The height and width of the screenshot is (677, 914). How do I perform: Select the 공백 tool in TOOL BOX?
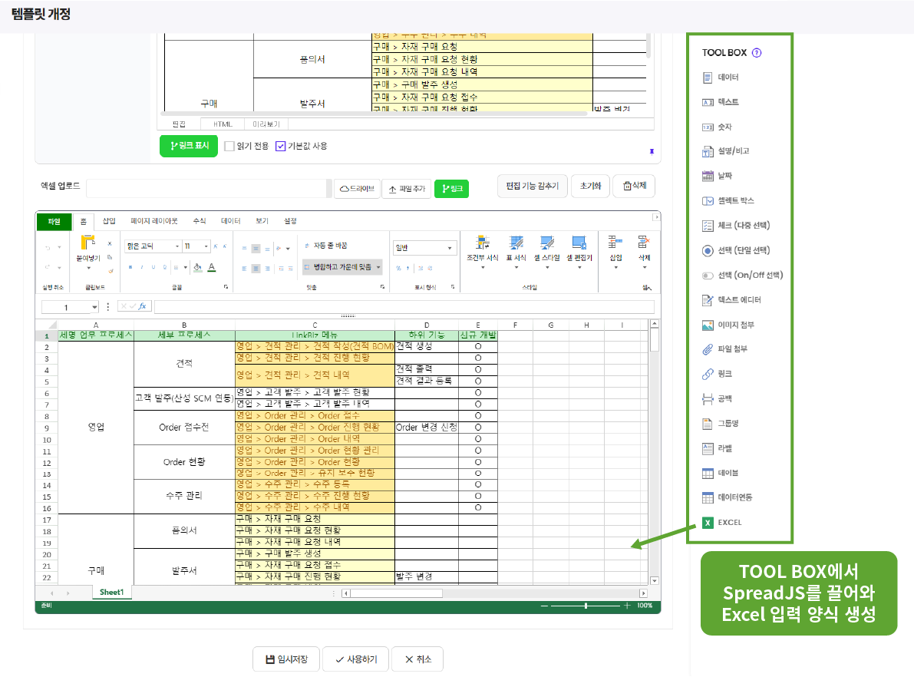pyautogui.click(x=717, y=399)
